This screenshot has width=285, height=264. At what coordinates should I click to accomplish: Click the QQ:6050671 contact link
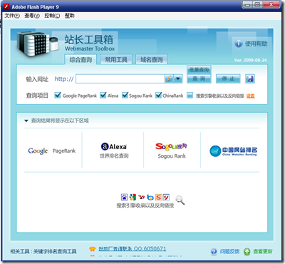pos(133,249)
